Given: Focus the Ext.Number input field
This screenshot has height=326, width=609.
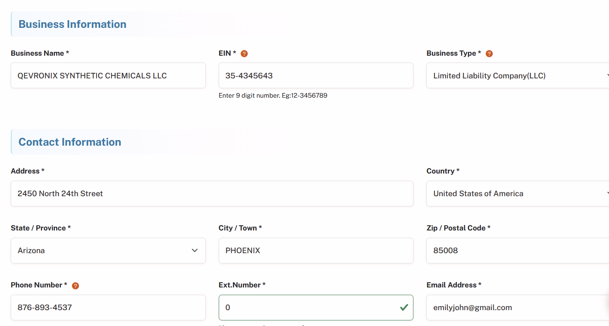Looking at the screenshot, I should pyautogui.click(x=316, y=308).
